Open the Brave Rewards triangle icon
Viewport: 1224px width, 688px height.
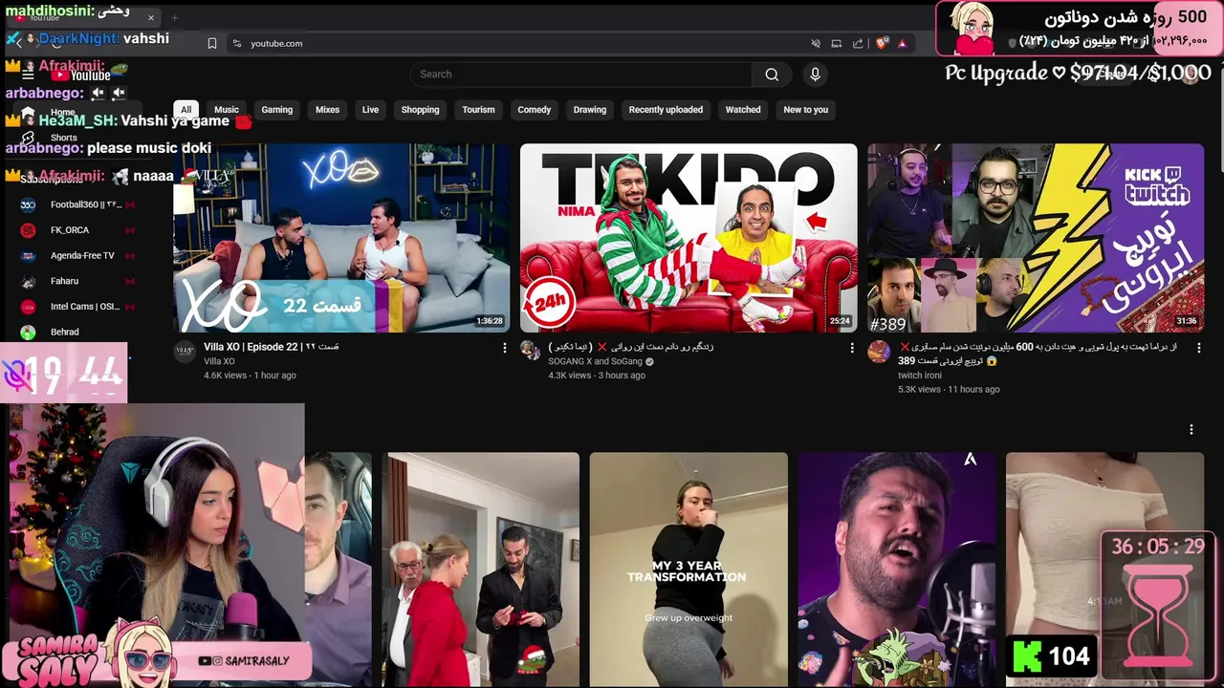(x=902, y=43)
